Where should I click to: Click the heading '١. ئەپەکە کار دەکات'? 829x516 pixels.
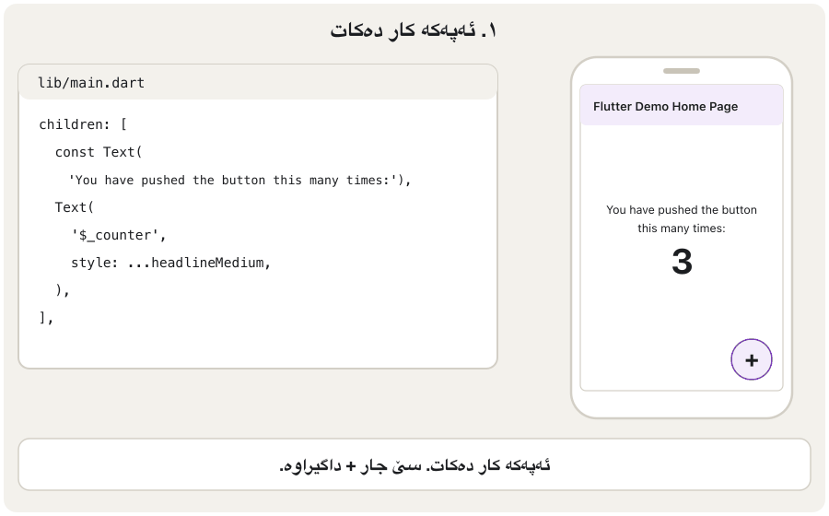click(414, 30)
